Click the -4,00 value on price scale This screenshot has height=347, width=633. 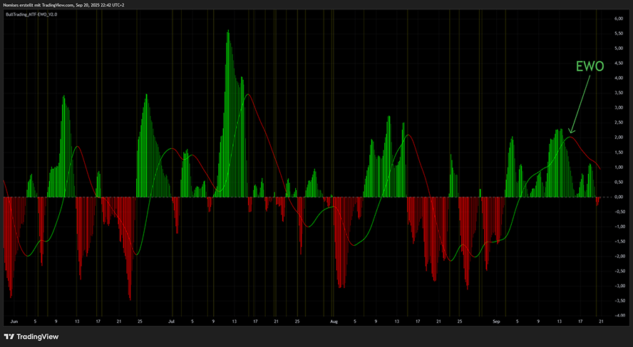click(x=617, y=315)
